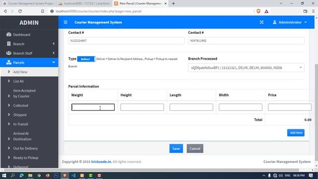Open the notification center icon
The height and width of the screenshot is (179, 318).
pos(311,176)
